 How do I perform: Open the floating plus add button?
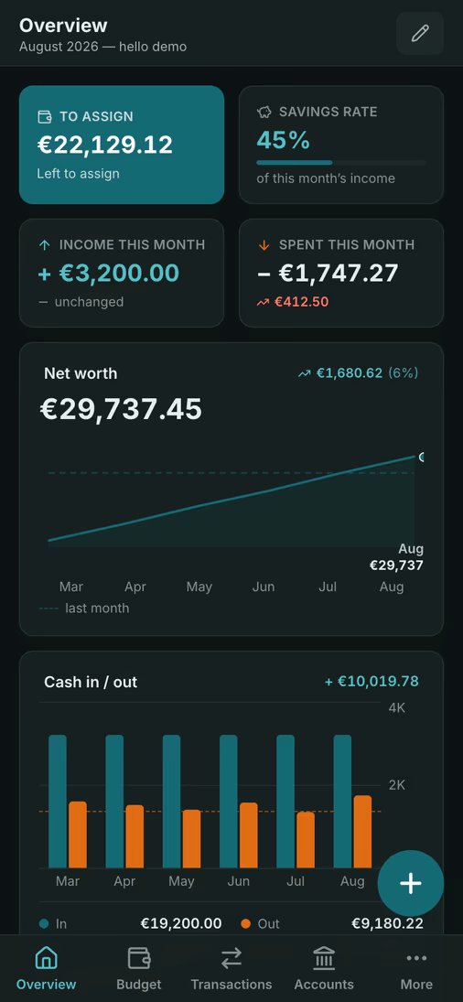pyautogui.click(x=411, y=883)
